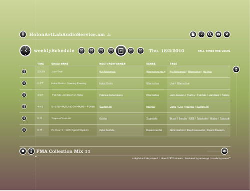250x191 pixels.
Task: Click the schedule clock icon in the top toolbar
Action: tap(201, 34)
